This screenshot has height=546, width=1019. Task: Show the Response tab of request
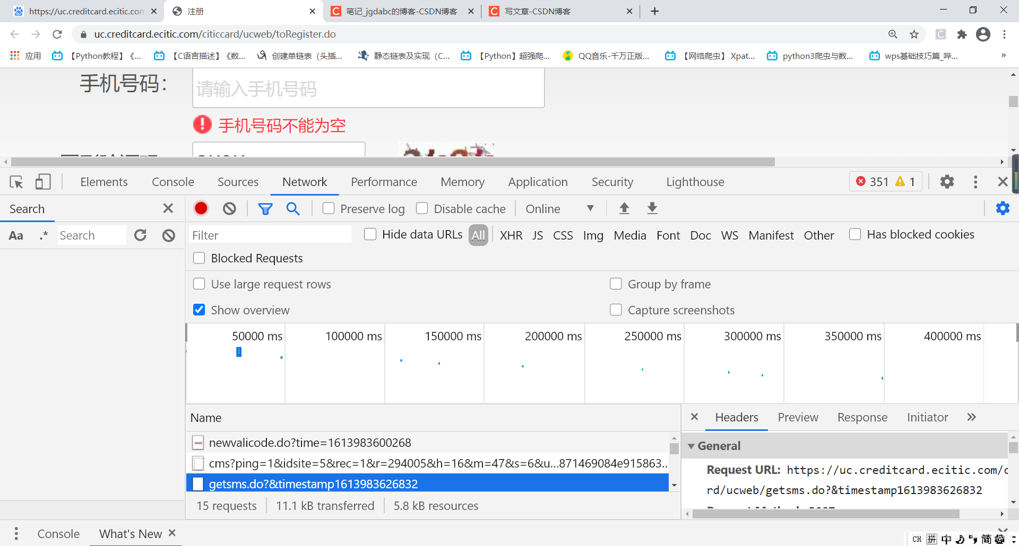pyautogui.click(x=862, y=417)
